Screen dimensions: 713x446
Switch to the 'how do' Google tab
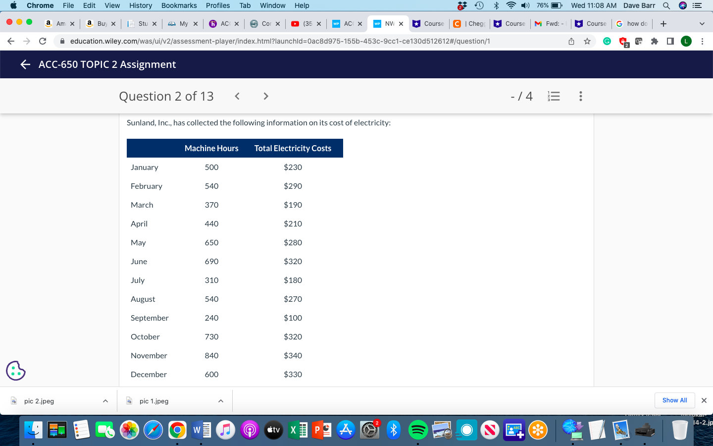click(632, 23)
